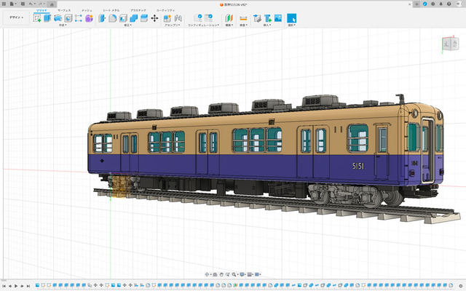Screen dimensions: 466x291
Task: Select the Move/Copy arrows tool
Action: click(154, 18)
